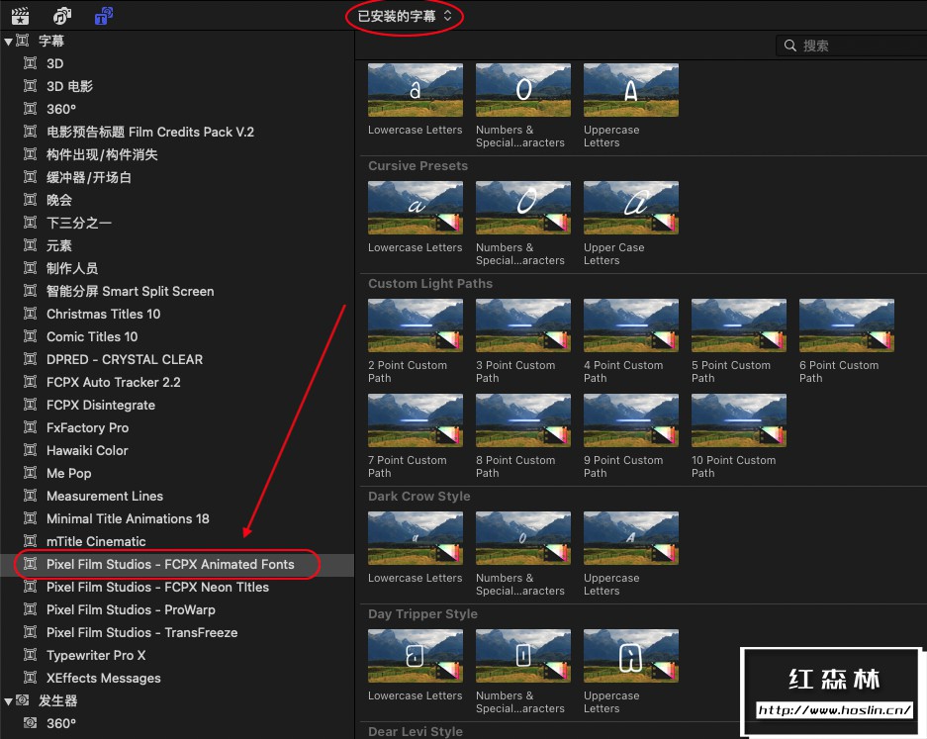Select Pixel Film Studios - FCPX Neon Titles
927x739 pixels.
click(158, 587)
